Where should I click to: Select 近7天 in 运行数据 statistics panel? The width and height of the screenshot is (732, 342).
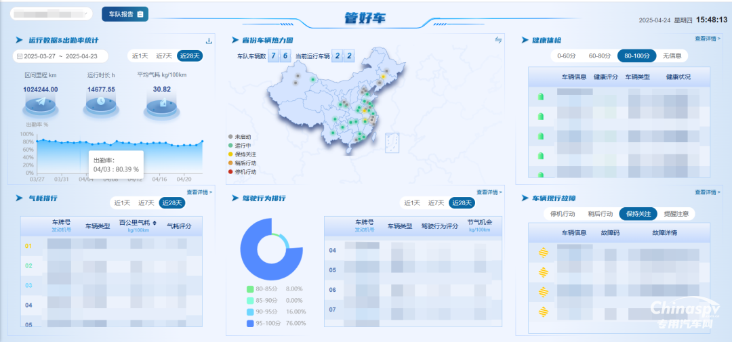point(165,56)
